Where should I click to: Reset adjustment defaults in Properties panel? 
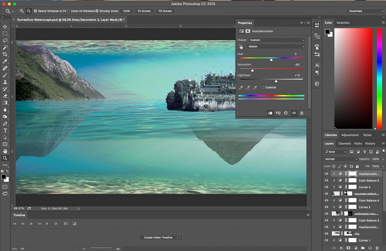click(286, 113)
